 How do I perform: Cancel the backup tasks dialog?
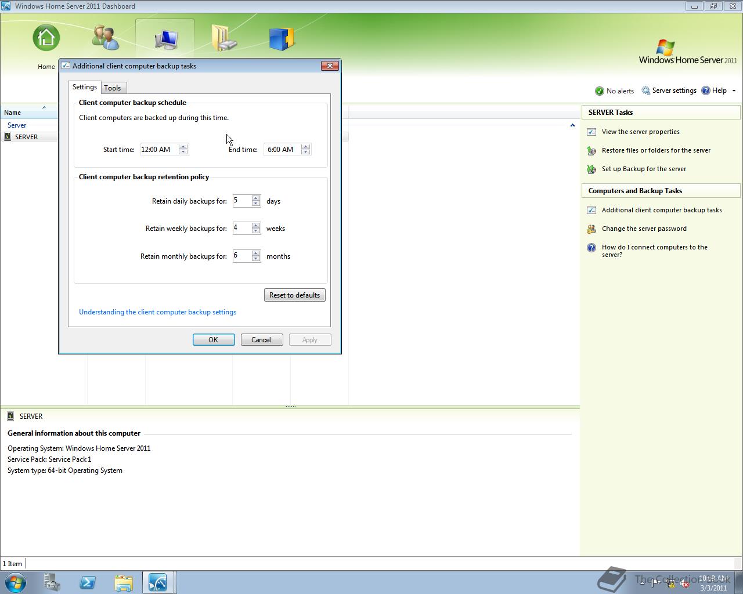[x=261, y=340]
